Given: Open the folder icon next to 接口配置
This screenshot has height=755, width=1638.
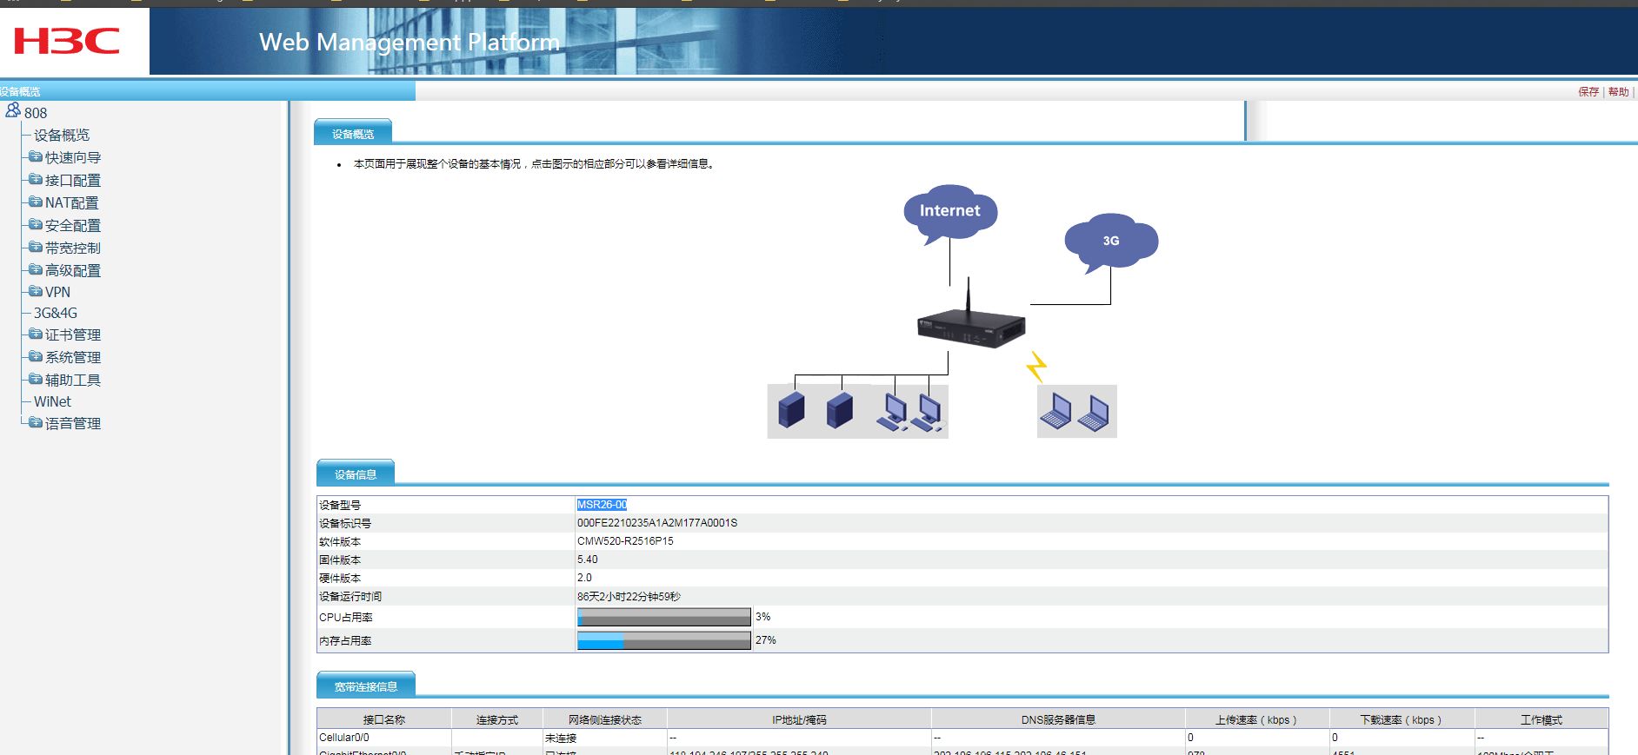Looking at the screenshot, I should coord(36,179).
